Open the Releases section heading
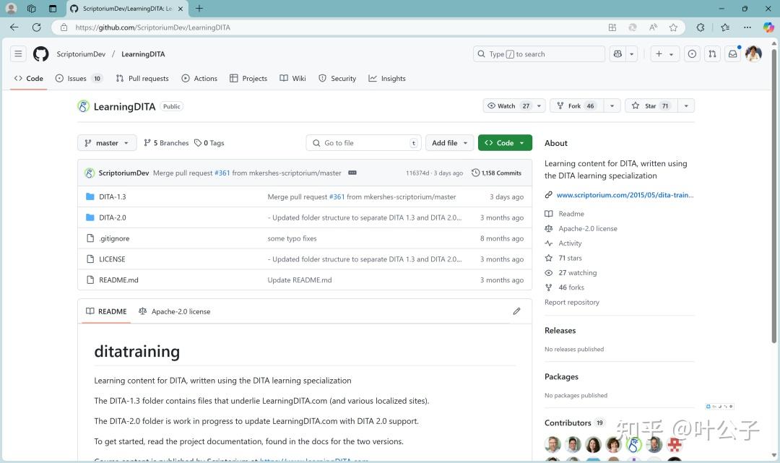The height and width of the screenshot is (463, 780). [560, 330]
